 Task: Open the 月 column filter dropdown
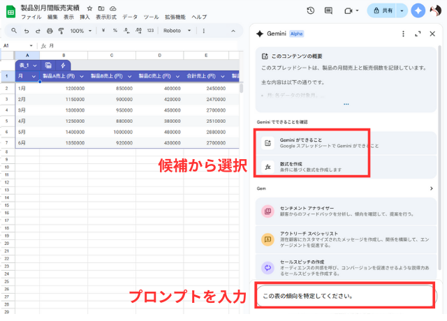click(x=34, y=76)
